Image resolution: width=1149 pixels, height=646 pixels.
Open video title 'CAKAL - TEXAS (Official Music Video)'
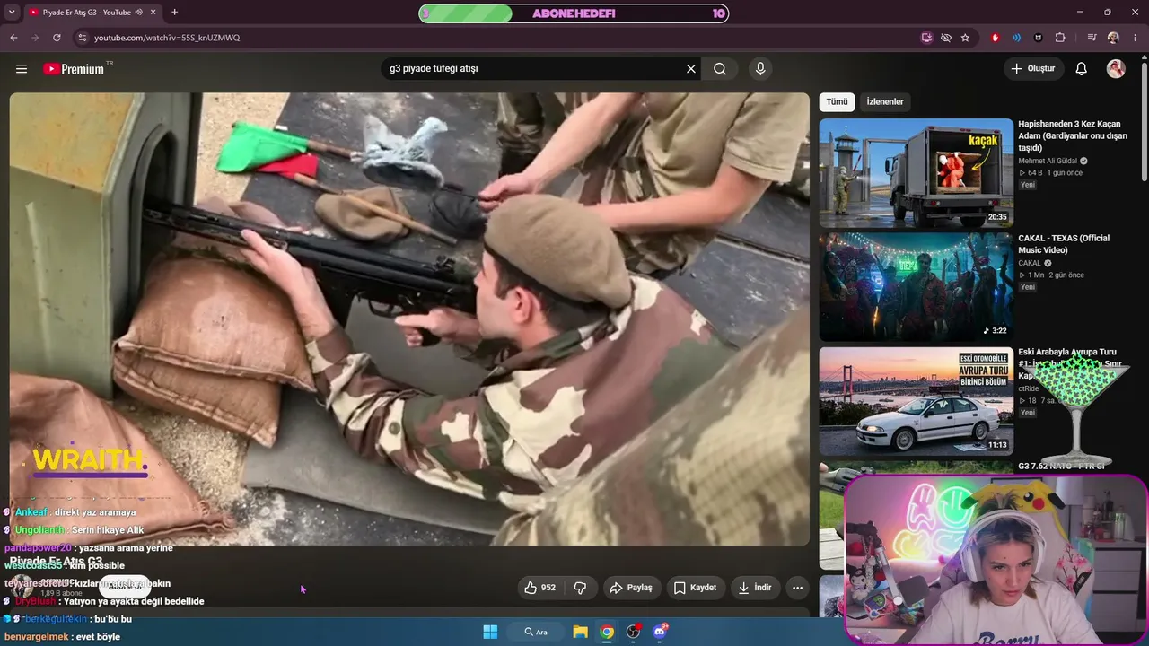click(x=1064, y=244)
